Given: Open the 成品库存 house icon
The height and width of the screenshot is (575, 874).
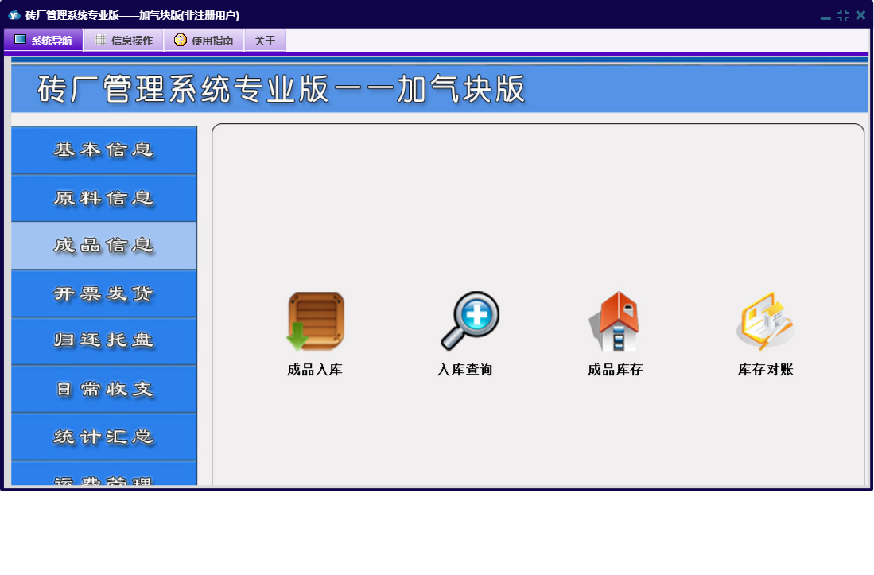Looking at the screenshot, I should click(615, 321).
